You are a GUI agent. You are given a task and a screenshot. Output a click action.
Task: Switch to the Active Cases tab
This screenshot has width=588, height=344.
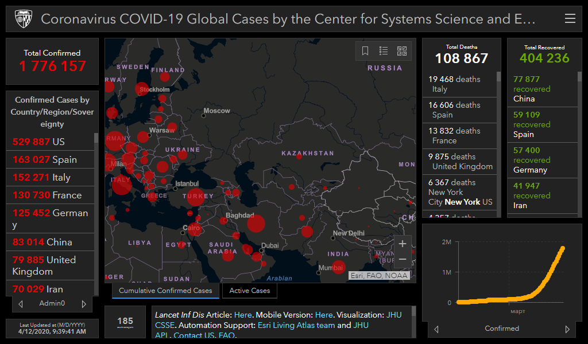pyautogui.click(x=250, y=291)
